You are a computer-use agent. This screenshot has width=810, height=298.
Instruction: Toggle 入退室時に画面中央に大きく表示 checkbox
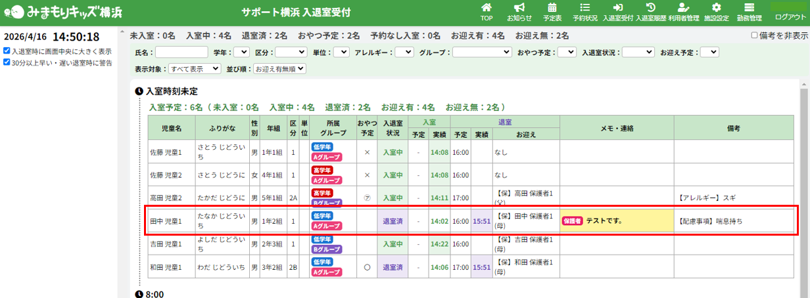(x=7, y=51)
